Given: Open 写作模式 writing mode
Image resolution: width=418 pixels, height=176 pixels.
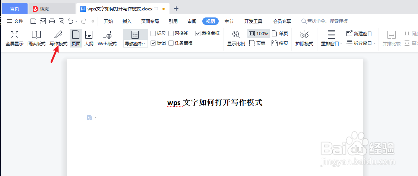Looking at the screenshot, I should [58, 39].
